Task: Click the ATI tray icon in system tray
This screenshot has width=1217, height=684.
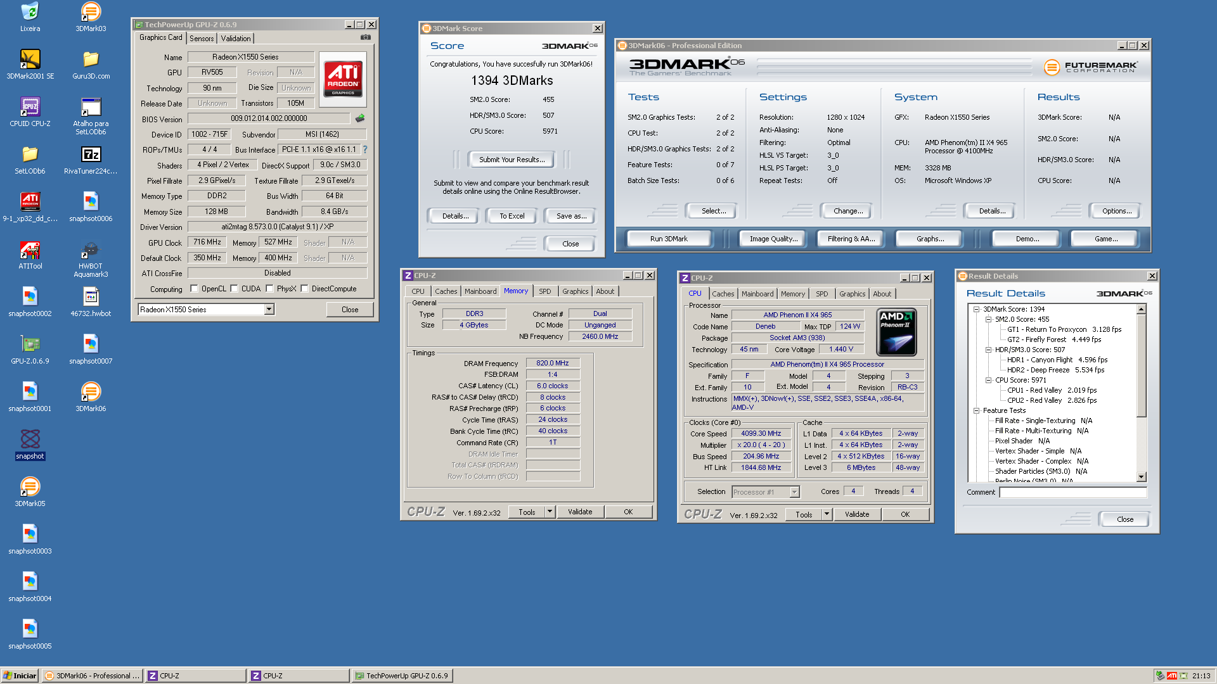Action: pos(1172,676)
